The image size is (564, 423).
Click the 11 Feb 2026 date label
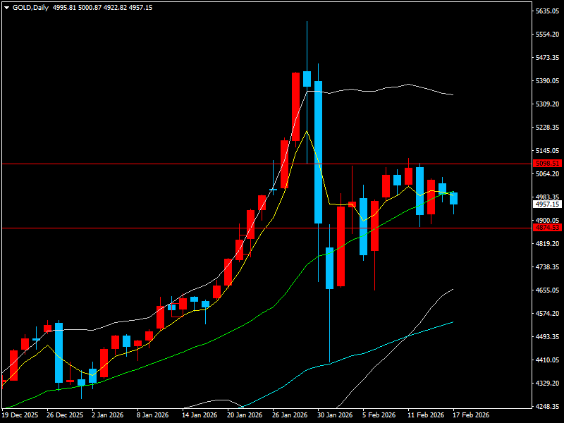pos(427,415)
